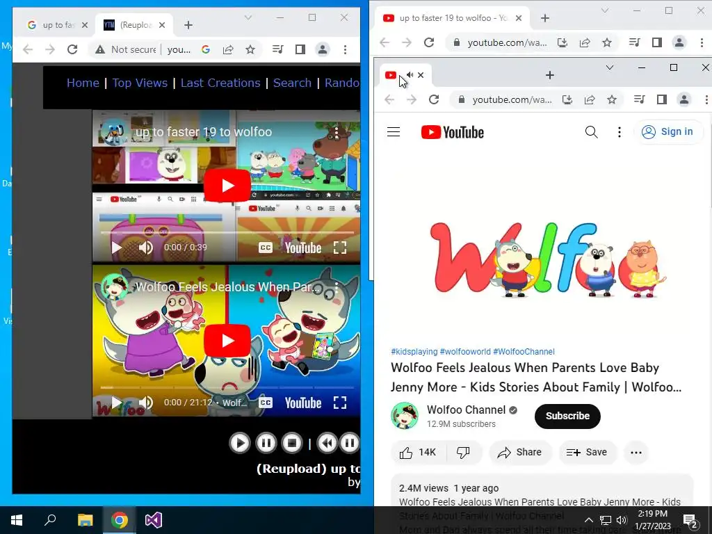The image size is (712, 534).
Task: Play 'up to faster 19 to wolfoo' video
Action: coord(227,185)
